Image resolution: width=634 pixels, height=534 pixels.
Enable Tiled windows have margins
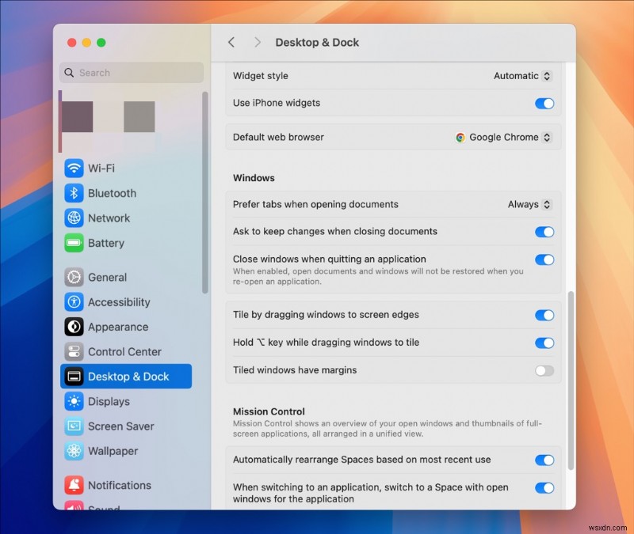pyautogui.click(x=544, y=370)
